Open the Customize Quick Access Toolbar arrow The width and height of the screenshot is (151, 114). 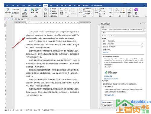31,19
